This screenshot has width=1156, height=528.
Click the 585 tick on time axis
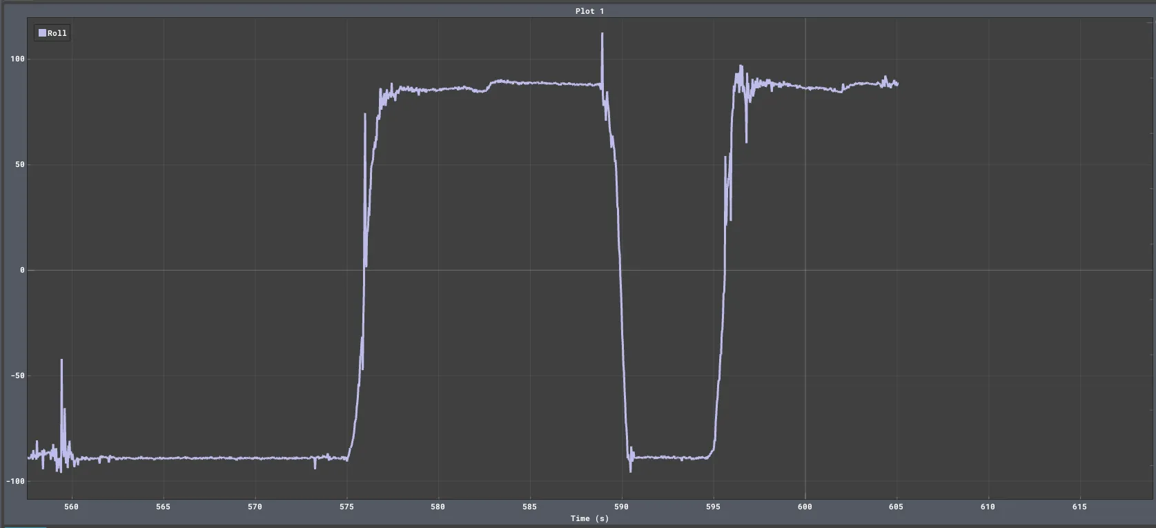(529, 507)
